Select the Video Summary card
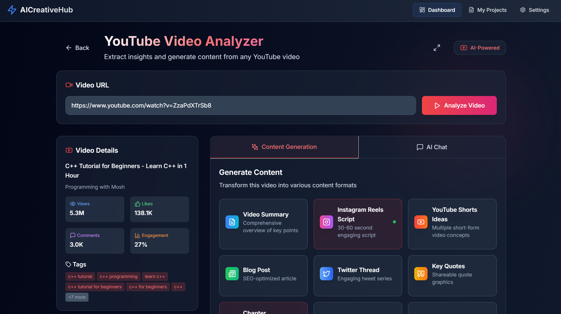 (x=263, y=224)
